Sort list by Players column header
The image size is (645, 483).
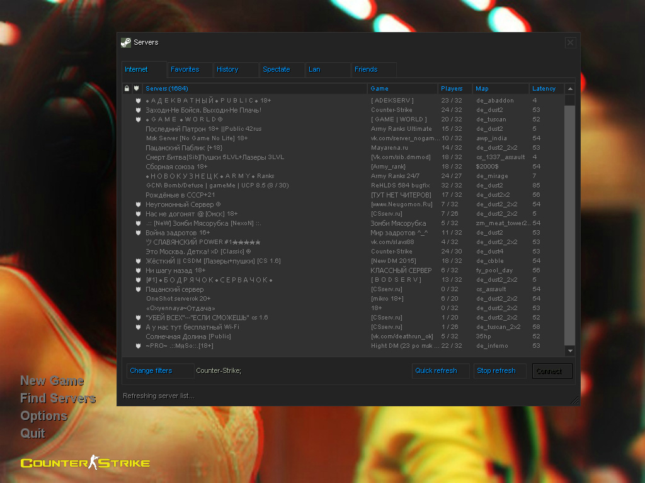[455, 88]
